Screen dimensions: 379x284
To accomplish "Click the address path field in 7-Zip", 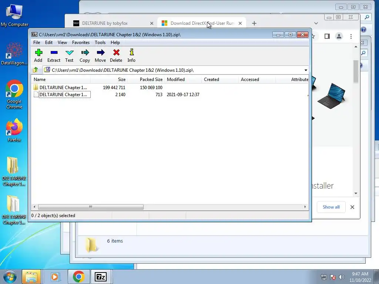I will coord(173,70).
